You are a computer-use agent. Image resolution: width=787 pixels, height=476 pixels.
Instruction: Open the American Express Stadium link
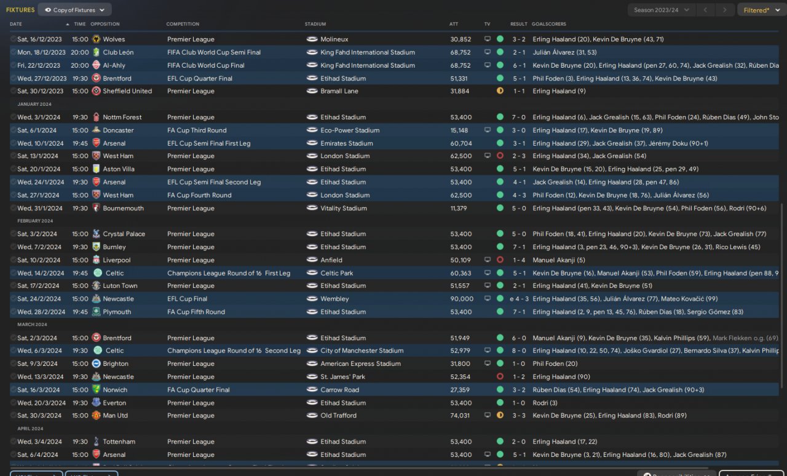(x=361, y=364)
